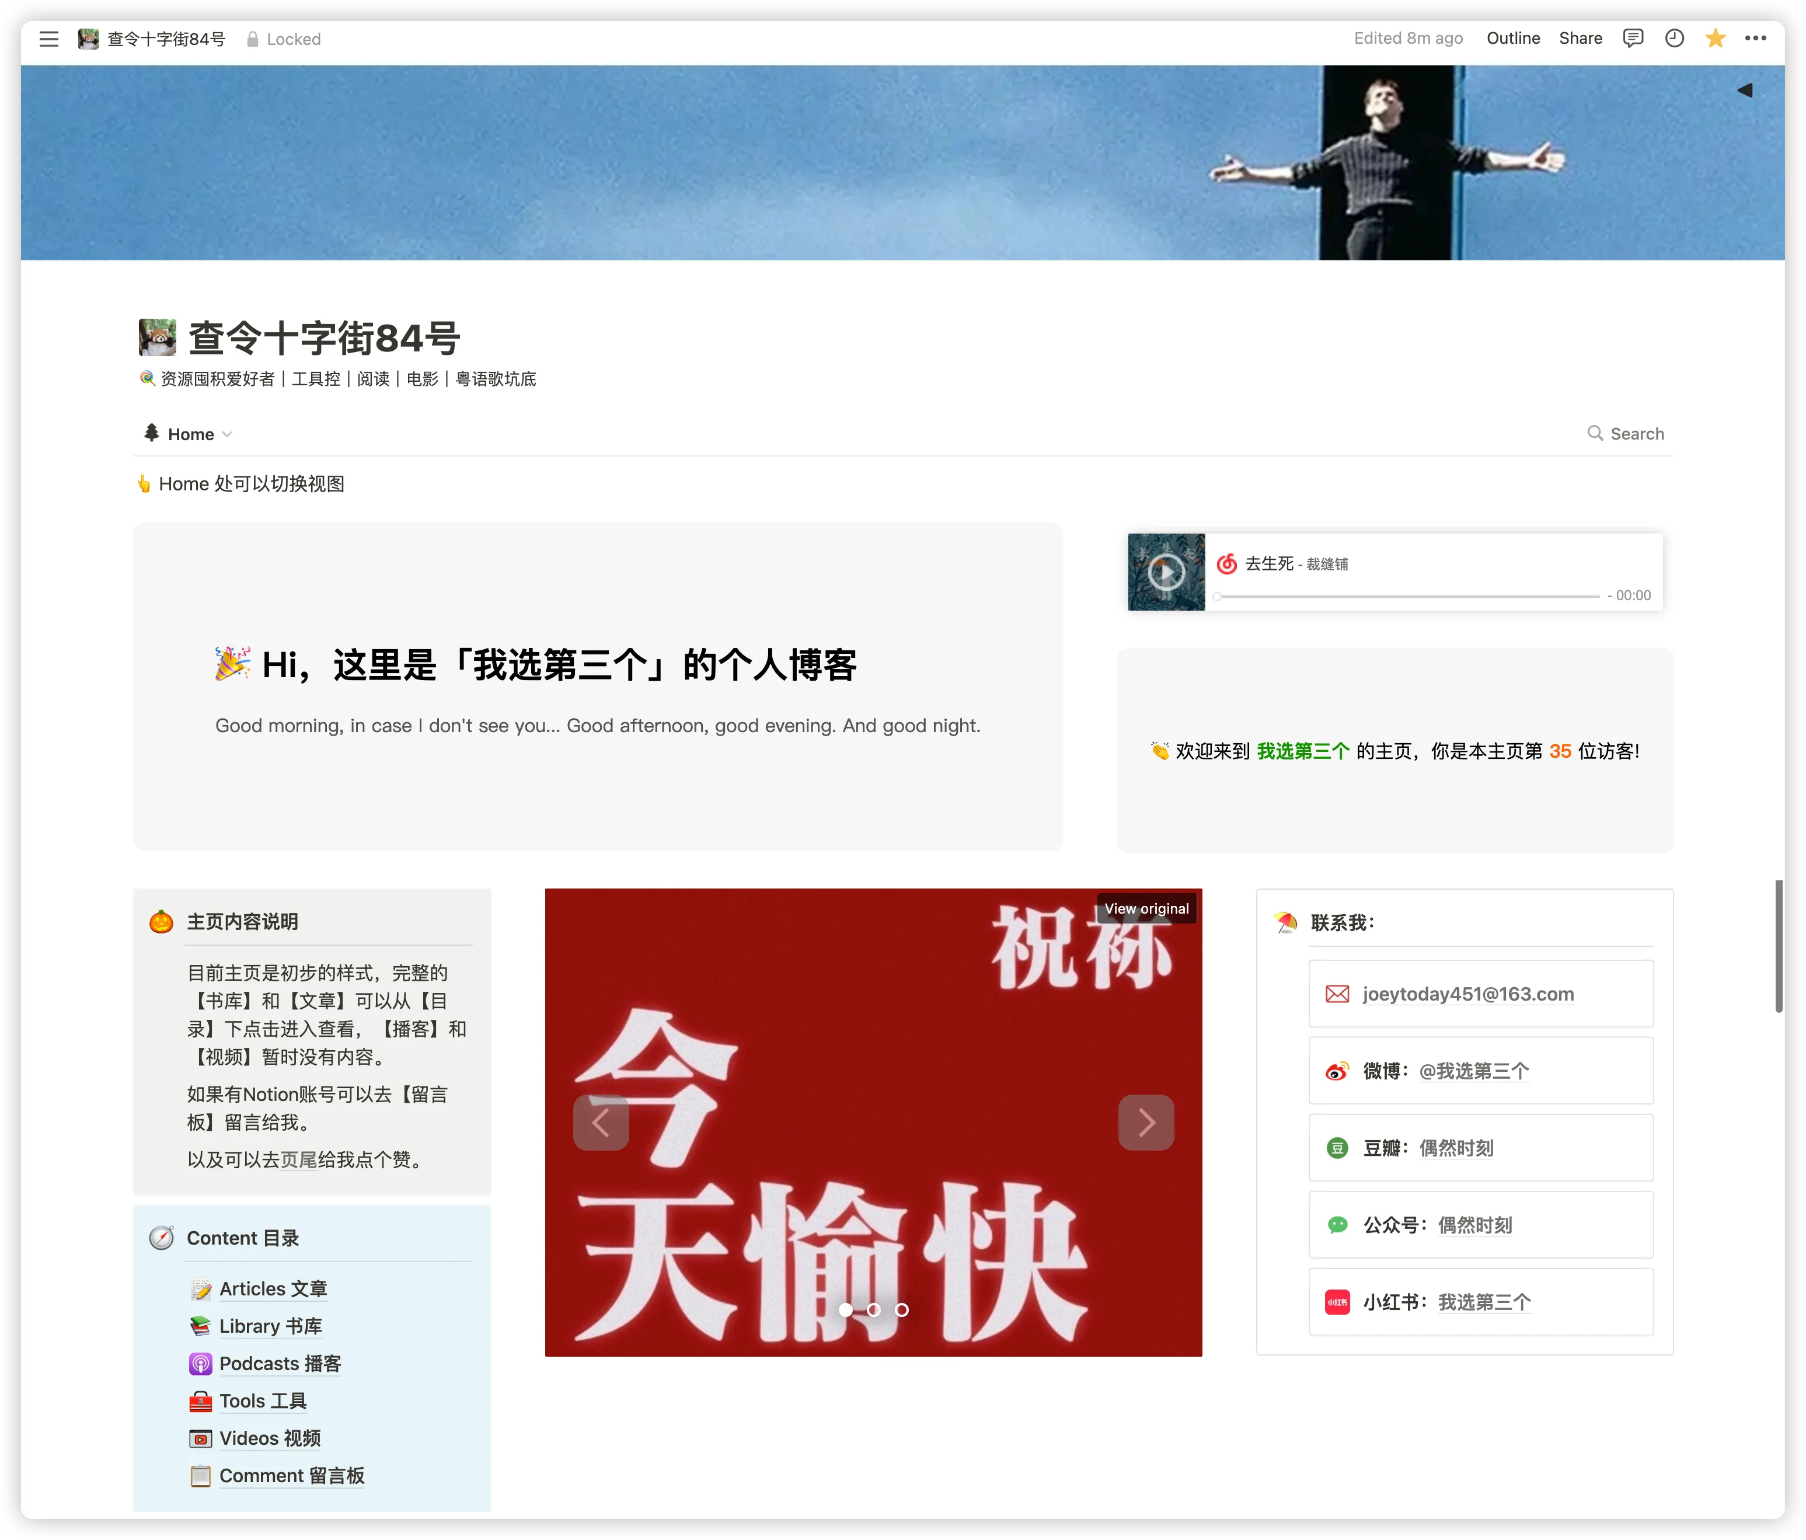Click the red panda page icon

pos(158,337)
